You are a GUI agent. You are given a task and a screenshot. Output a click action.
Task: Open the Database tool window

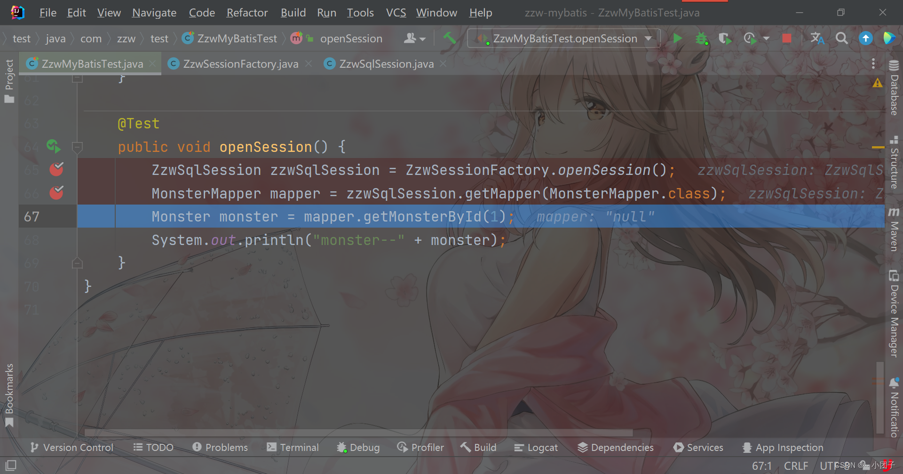click(x=894, y=88)
